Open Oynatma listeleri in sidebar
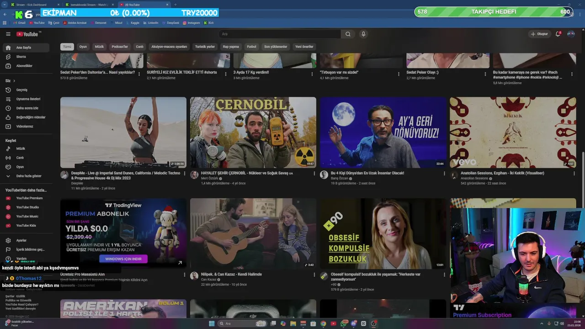 tap(26, 99)
